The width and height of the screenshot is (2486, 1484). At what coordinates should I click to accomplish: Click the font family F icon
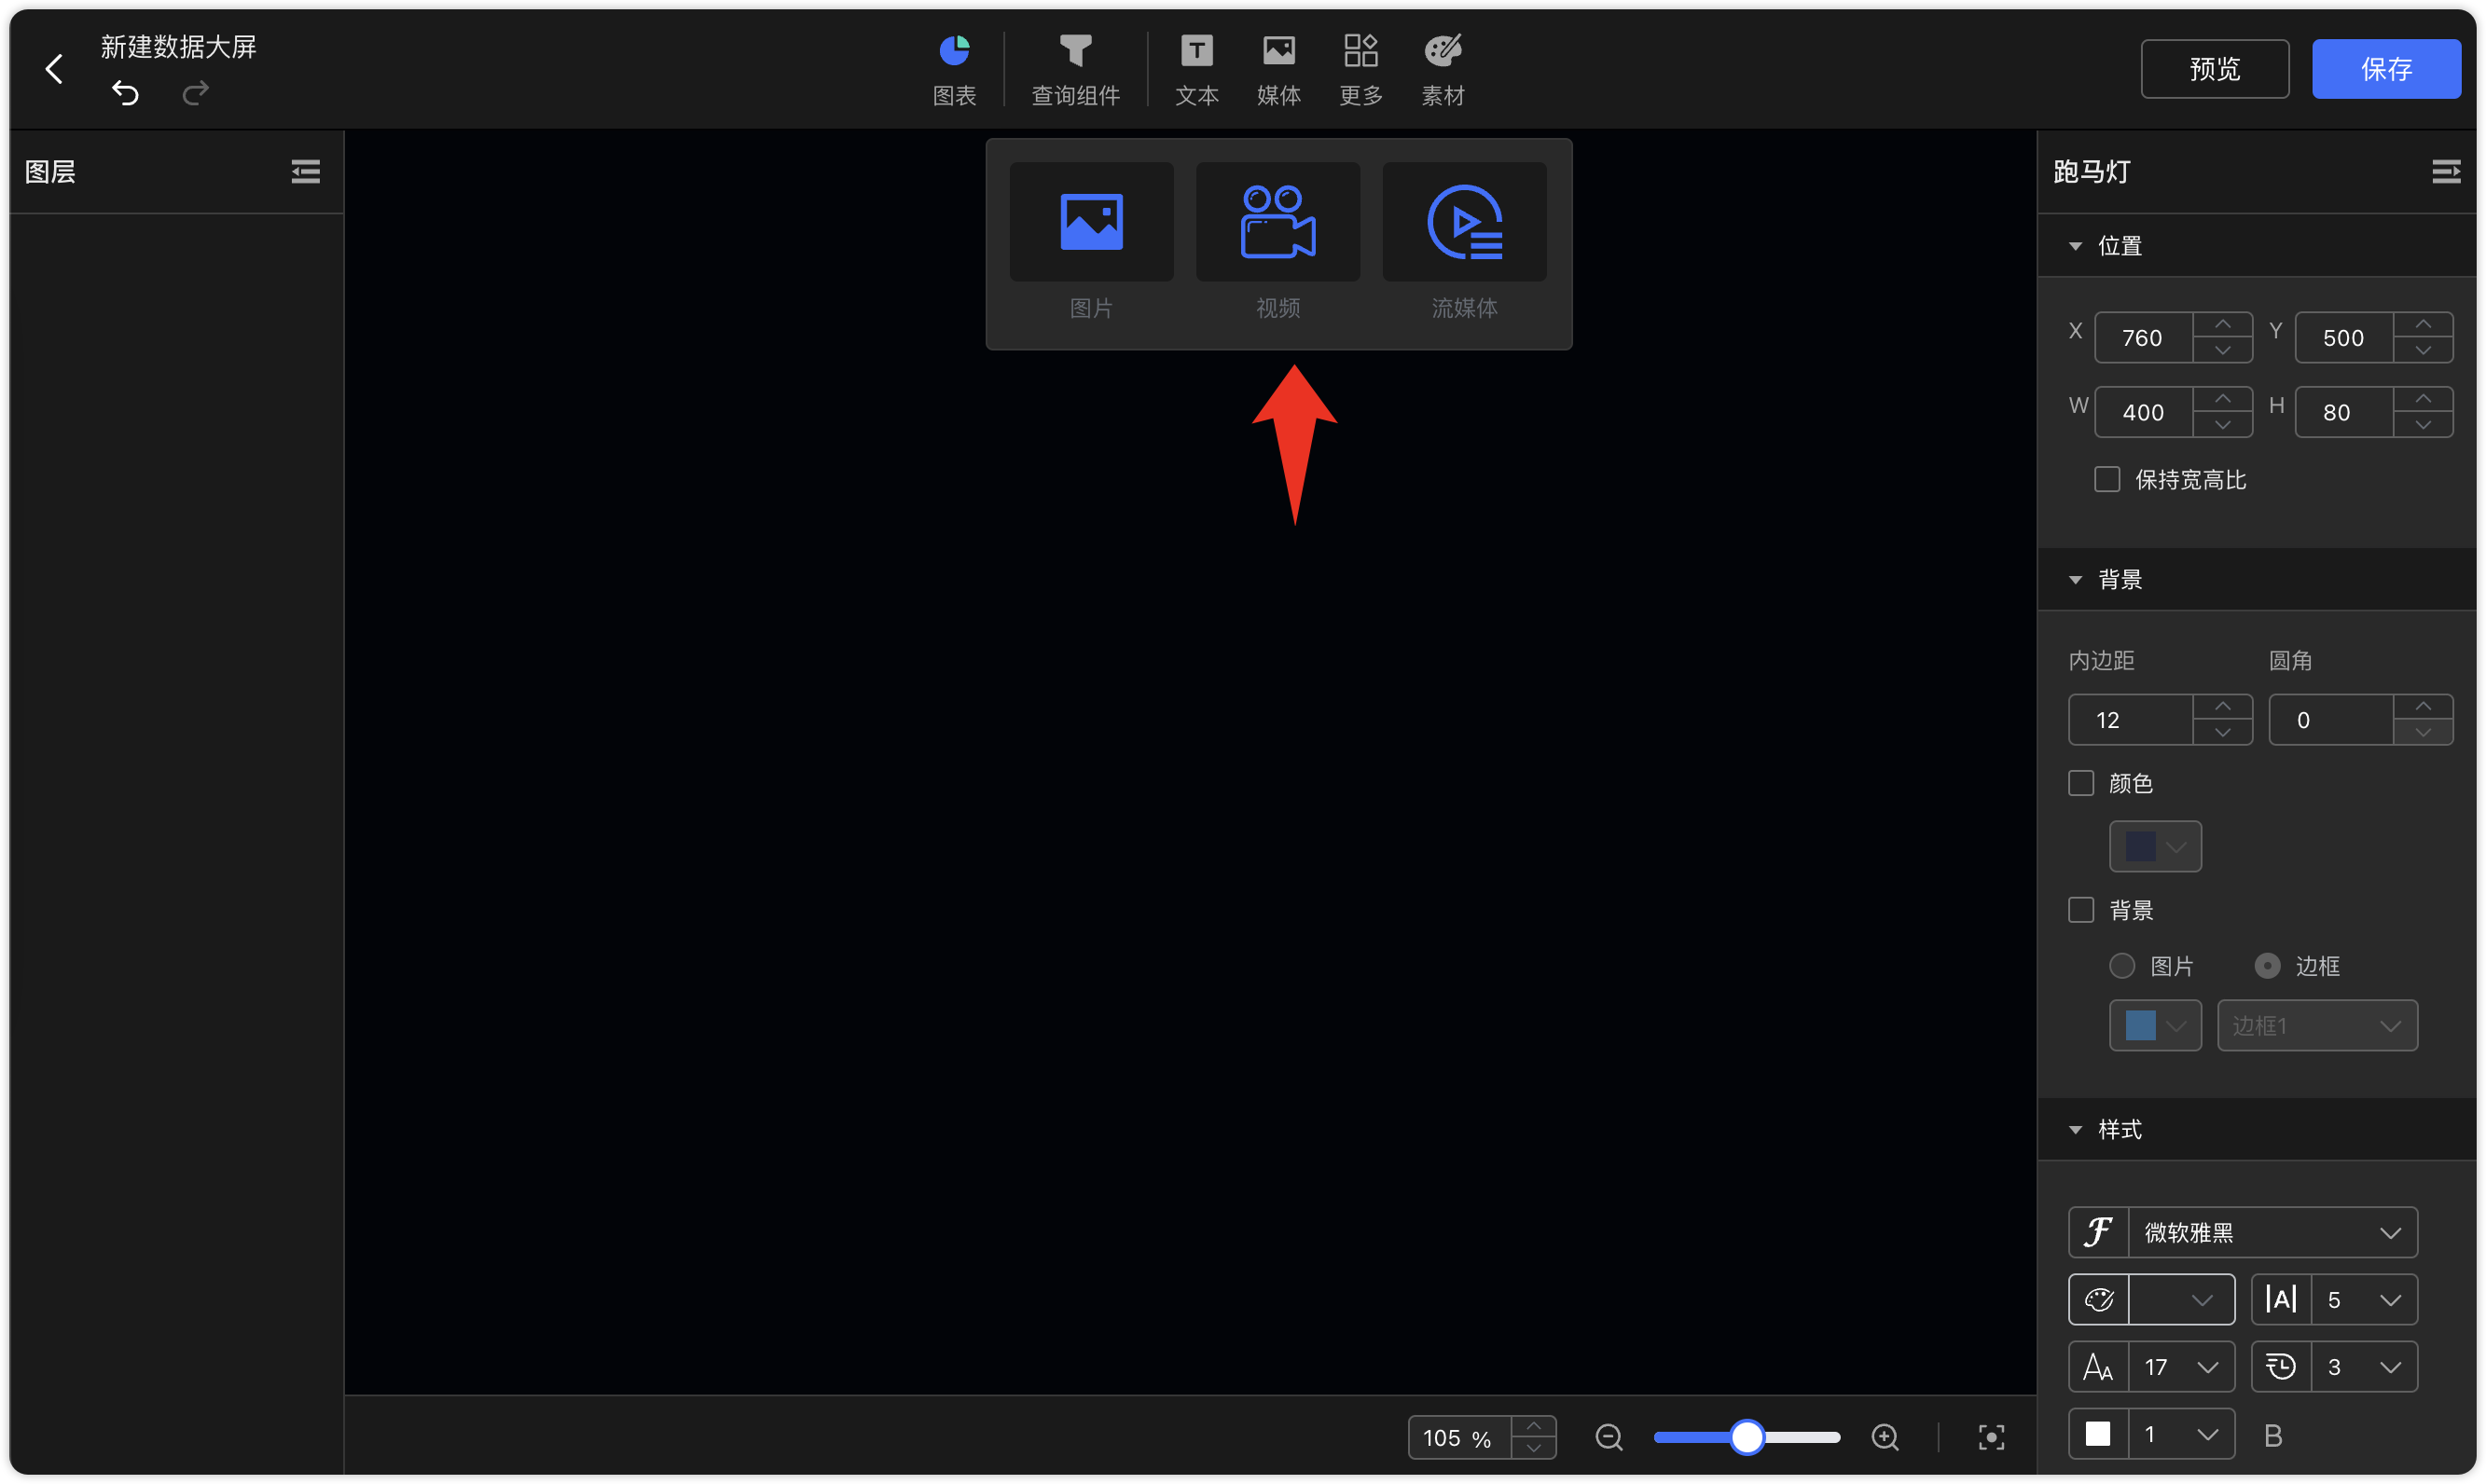click(x=2098, y=1232)
